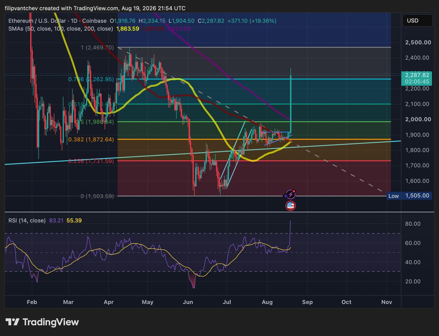Click the purple 200 SMA value
The height and width of the screenshot is (336, 439).
click(179, 29)
